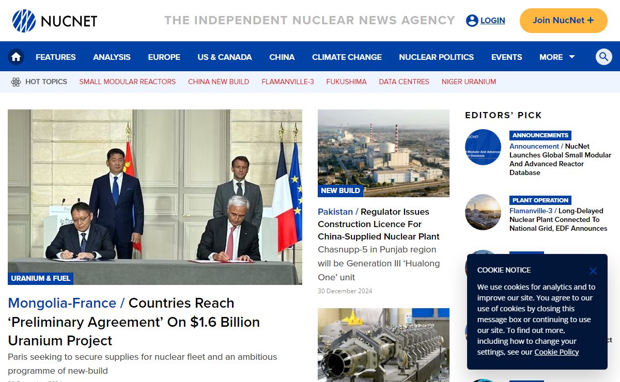Click the user profile icon beside Login
Image resolution: width=620 pixels, height=382 pixels.
pos(472,21)
